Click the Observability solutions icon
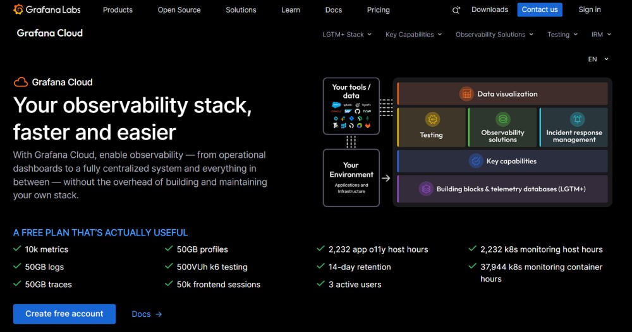This screenshot has width=632, height=332. tap(502, 119)
